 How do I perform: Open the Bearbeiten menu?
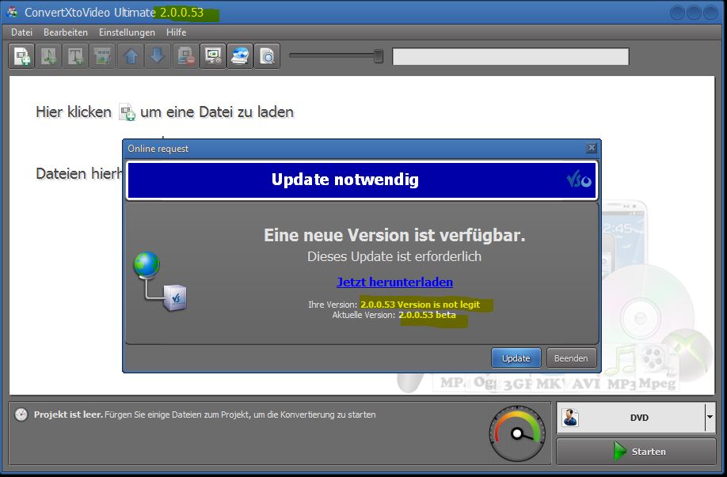(66, 32)
